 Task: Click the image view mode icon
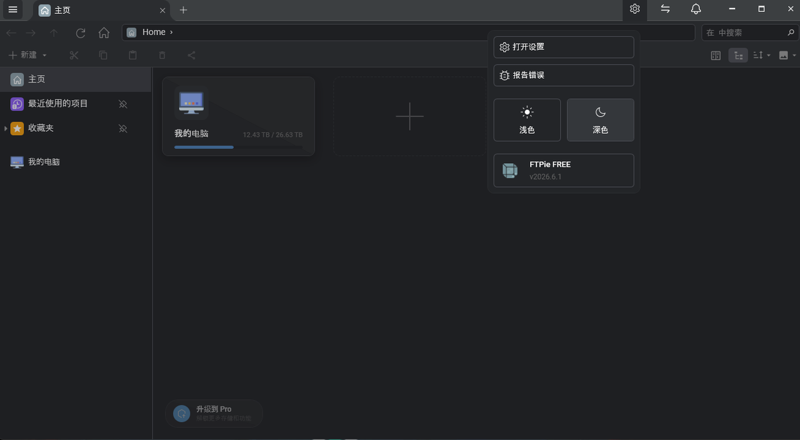click(x=784, y=55)
